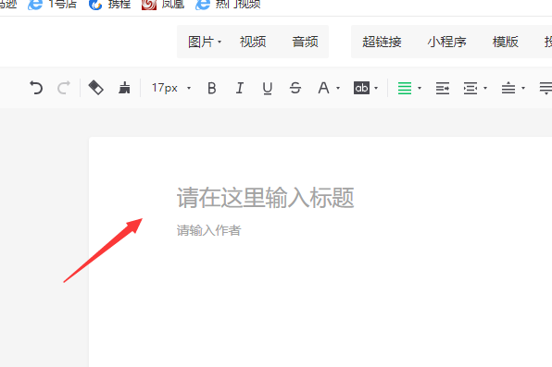Undo the last edit

36,88
